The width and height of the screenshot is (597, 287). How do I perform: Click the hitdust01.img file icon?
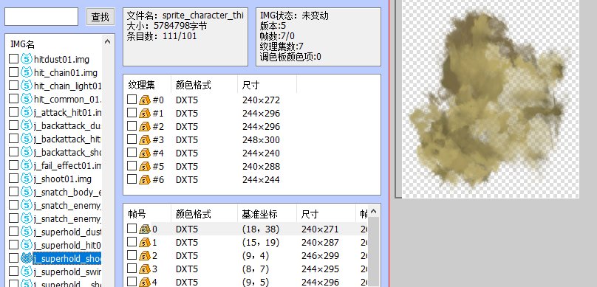(27, 59)
